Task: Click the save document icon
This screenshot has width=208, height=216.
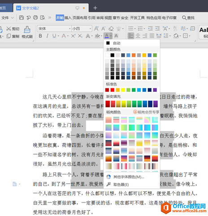Action: (x=22, y=17)
